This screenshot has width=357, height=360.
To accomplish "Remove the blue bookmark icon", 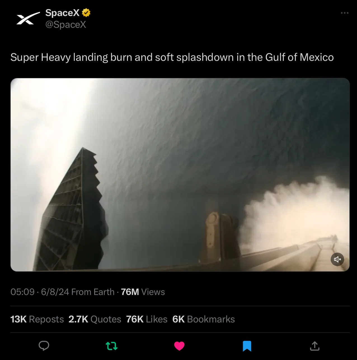I will coord(247,346).
